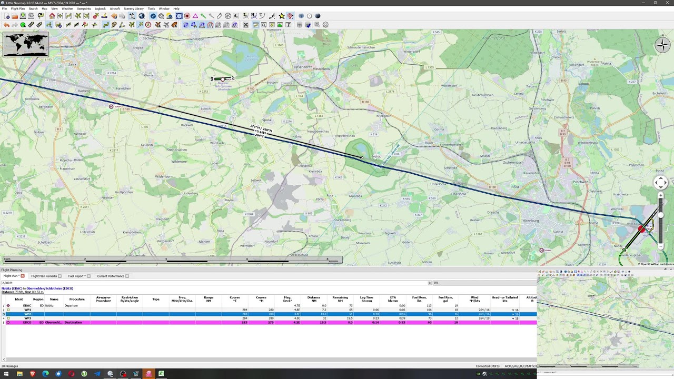Open the Flight Plan menu
This screenshot has width=674, height=379.
[17, 8]
